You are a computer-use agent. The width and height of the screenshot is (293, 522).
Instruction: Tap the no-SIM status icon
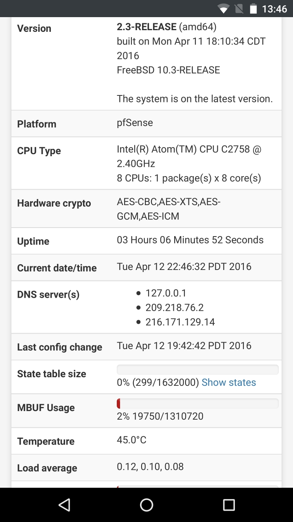click(x=239, y=9)
